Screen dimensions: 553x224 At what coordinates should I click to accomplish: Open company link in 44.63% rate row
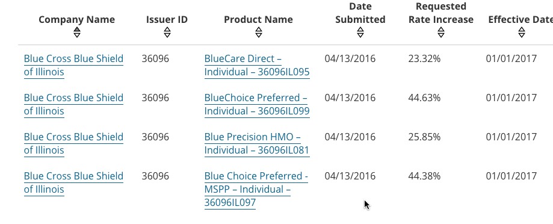pos(73,104)
